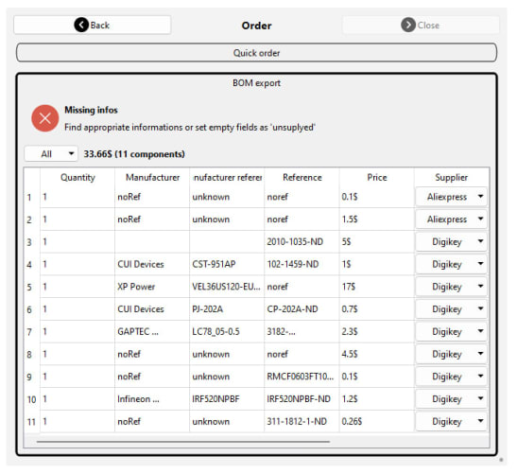The height and width of the screenshot is (474, 517).
Task: Open the Aliexpress supplier dropdown in row 1
Action: (x=451, y=197)
